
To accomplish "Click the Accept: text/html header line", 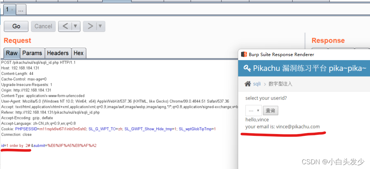I will point(120,107).
